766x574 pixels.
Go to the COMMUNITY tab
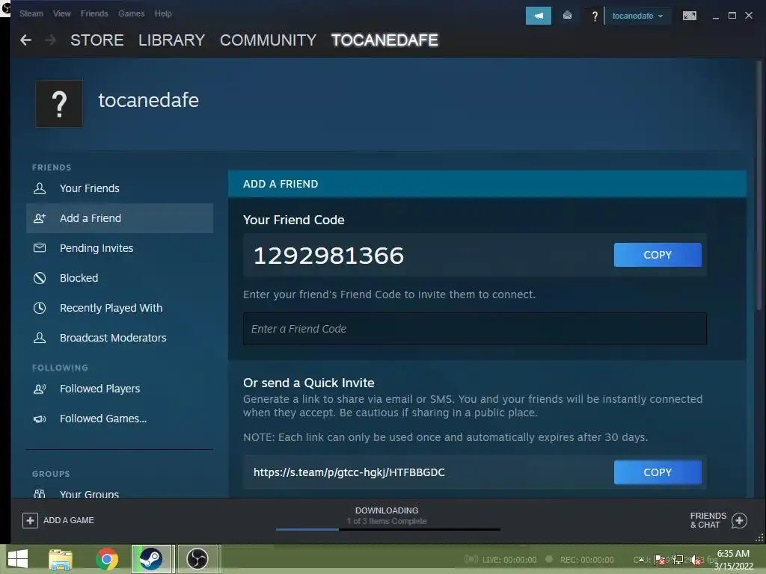269,40
